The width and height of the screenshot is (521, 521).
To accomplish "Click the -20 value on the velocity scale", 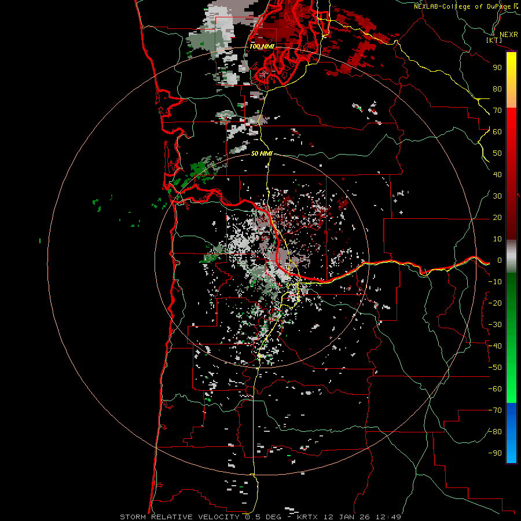I will click(x=495, y=303).
